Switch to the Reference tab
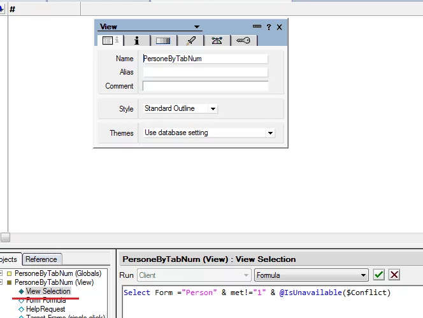Viewport: 423px width, 318px height. click(41, 259)
